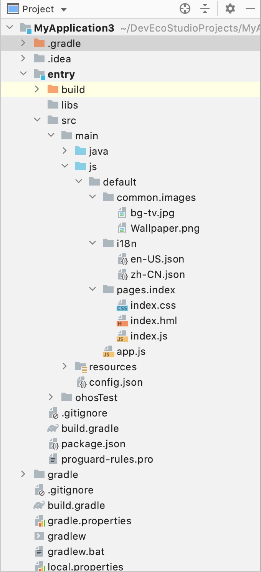
Task: Select config.json in the tree
Action: coord(116,382)
